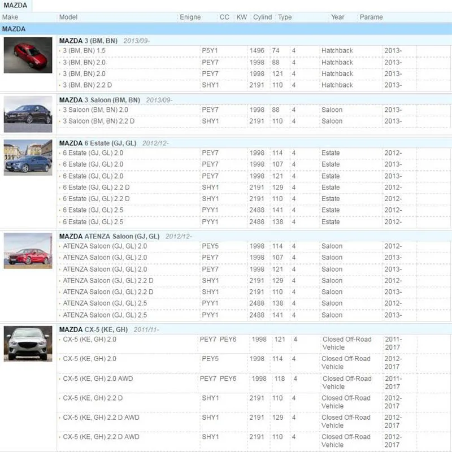Open the Mazda 3 Saloon thumbnail
This screenshot has height=452, width=452.
28,114
